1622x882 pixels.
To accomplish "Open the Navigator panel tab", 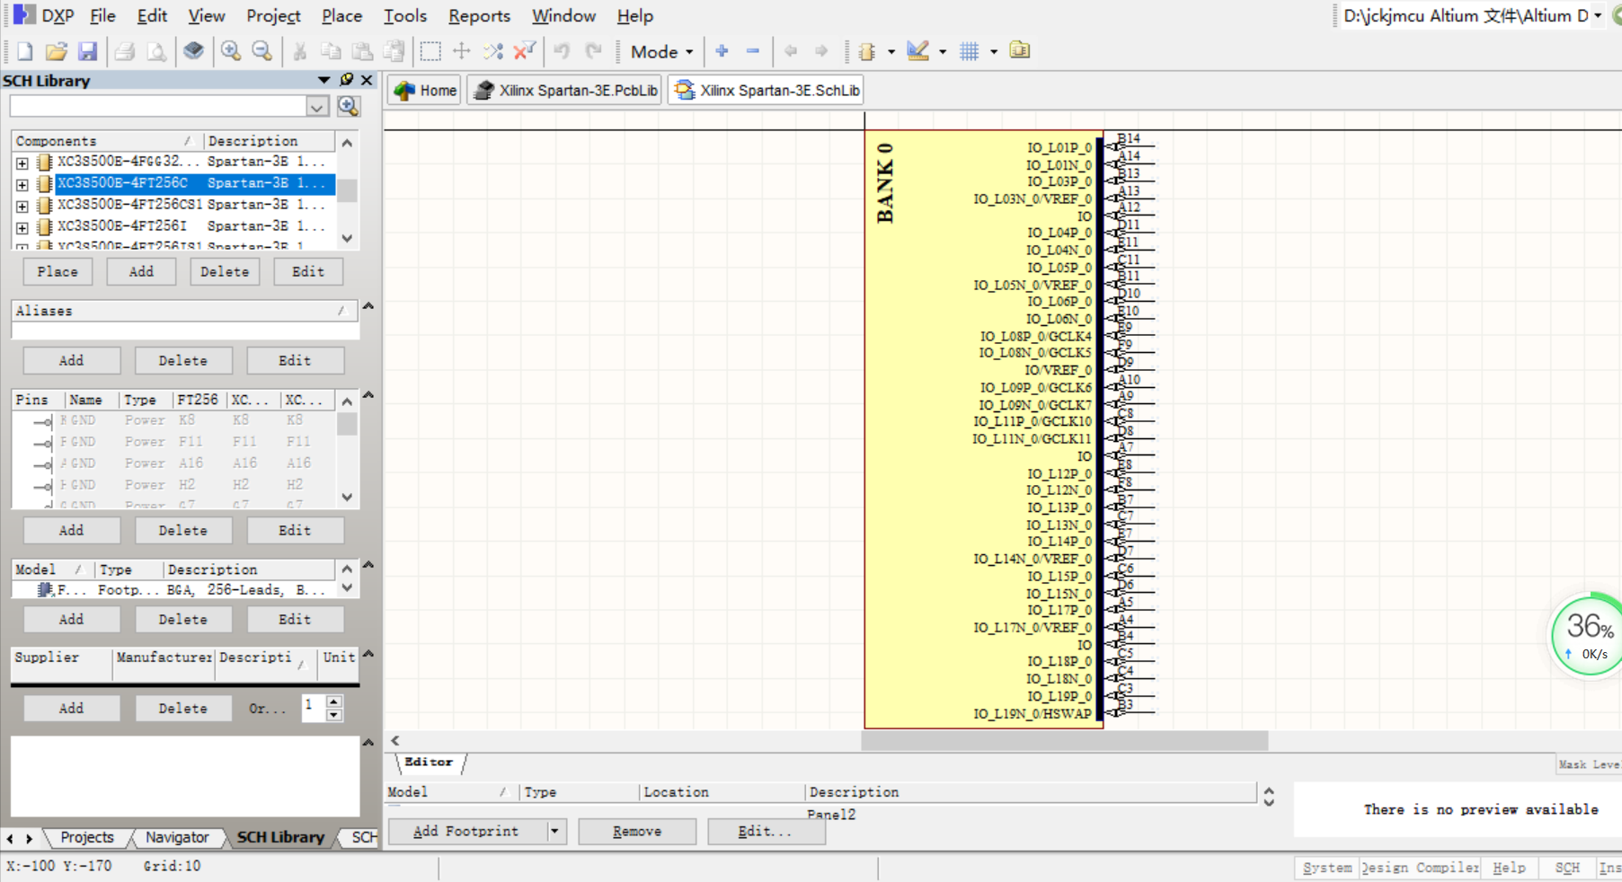I will click(x=177, y=837).
